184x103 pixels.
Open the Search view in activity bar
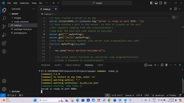pyautogui.click(x=4, y=18)
